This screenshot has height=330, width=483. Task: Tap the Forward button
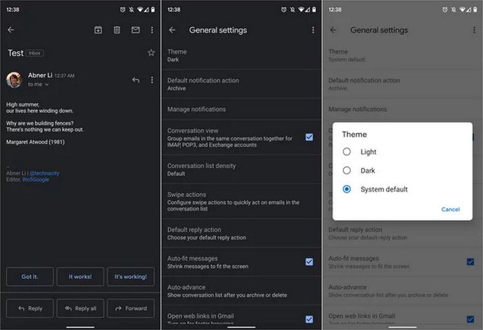(130, 308)
